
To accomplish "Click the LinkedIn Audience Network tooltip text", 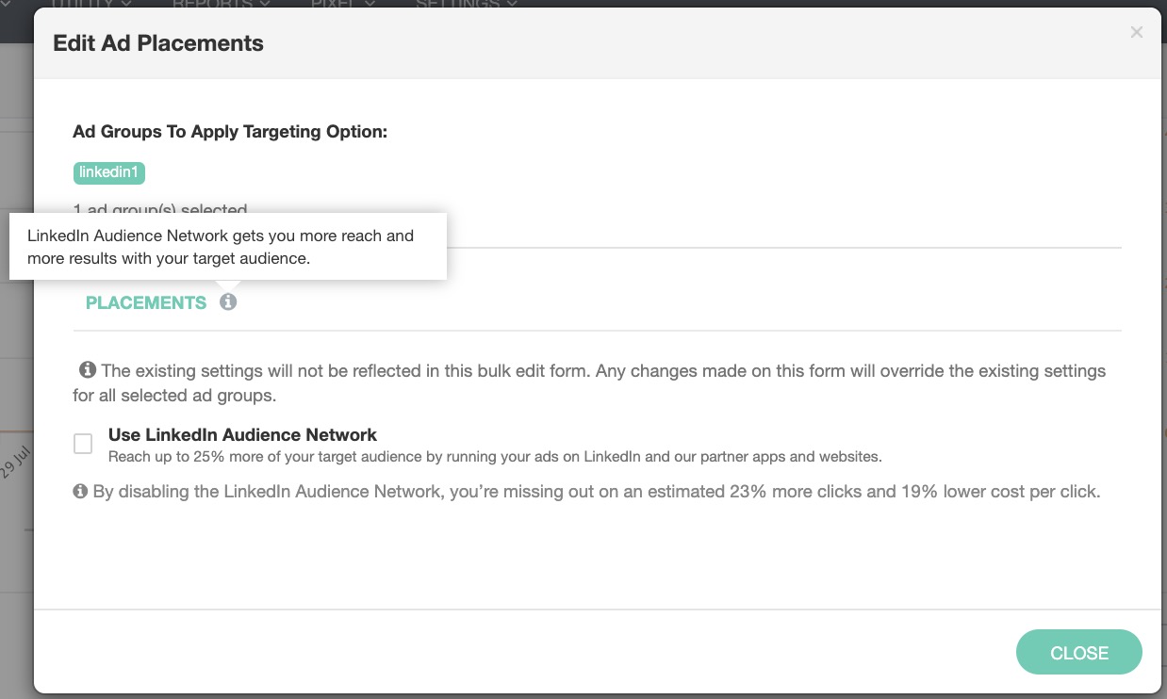I will (221, 247).
